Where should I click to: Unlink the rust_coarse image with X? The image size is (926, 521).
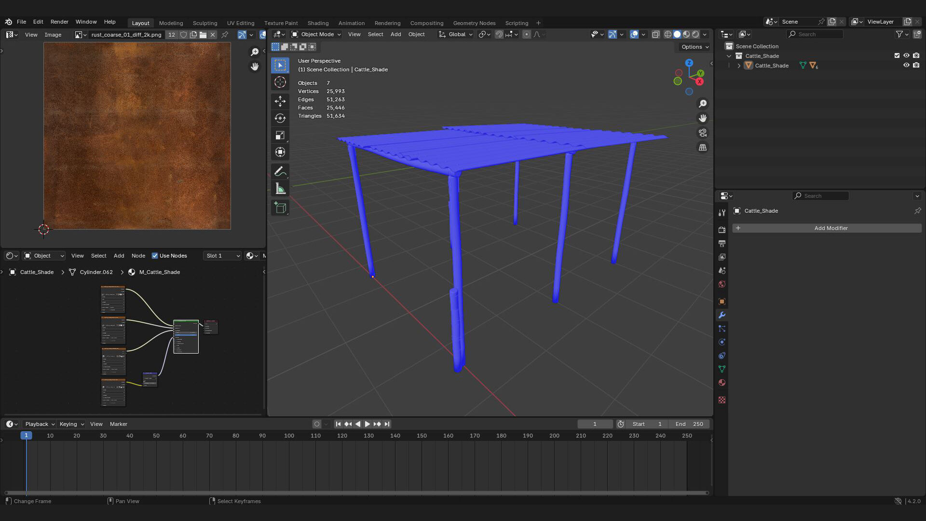click(x=213, y=35)
